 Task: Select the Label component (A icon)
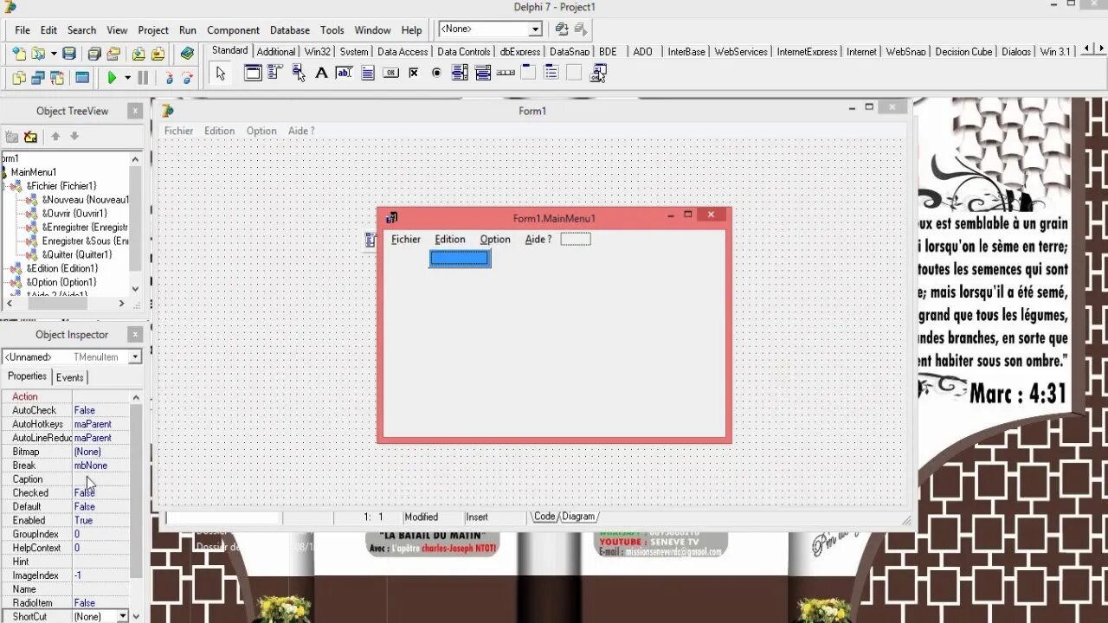tap(321, 74)
